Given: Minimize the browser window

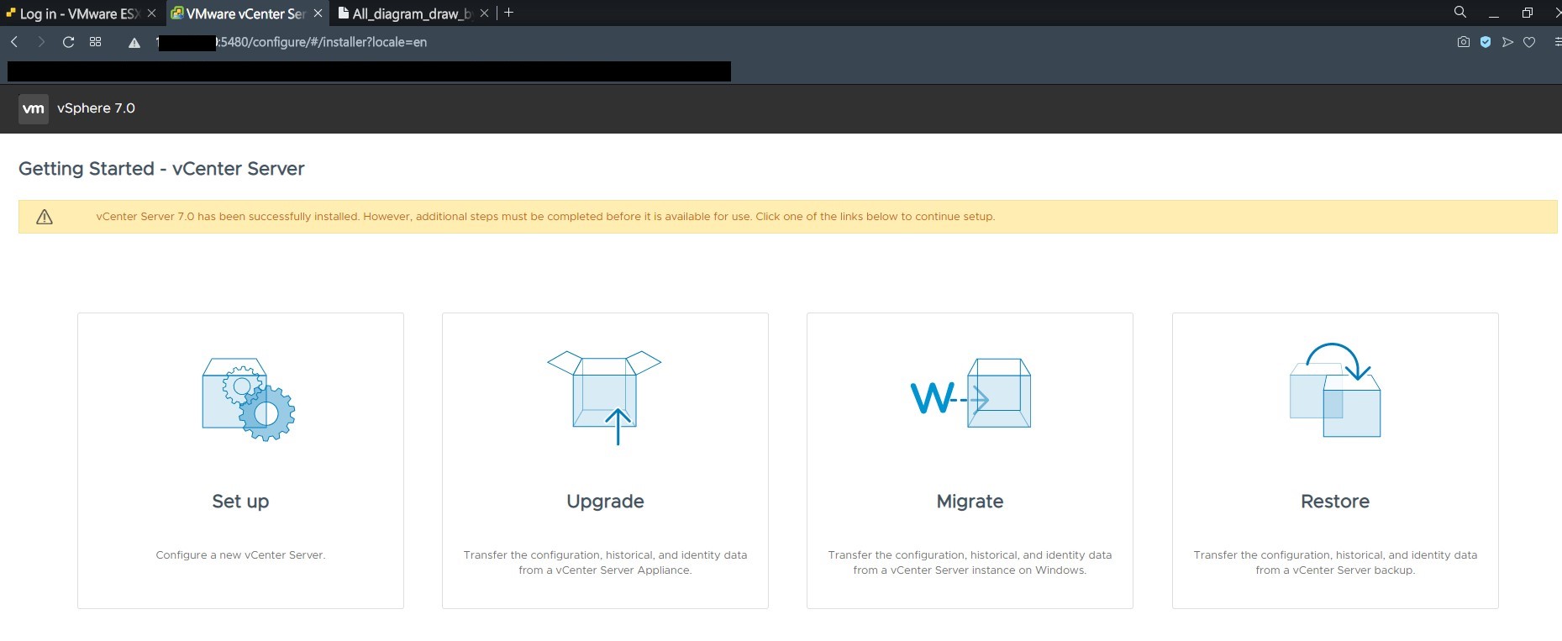Looking at the screenshot, I should [1494, 14].
